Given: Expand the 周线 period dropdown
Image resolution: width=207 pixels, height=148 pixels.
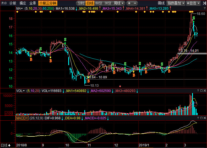Looking at the screenshot, I should [x=119, y=3].
